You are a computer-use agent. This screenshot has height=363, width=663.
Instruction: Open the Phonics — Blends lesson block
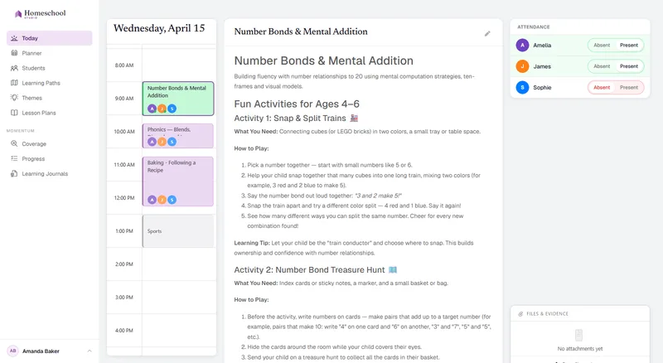(178, 136)
